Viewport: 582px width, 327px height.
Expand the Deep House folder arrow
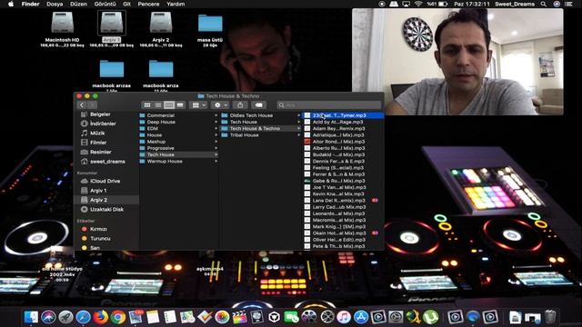pyautogui.click(x=216, y=122)
